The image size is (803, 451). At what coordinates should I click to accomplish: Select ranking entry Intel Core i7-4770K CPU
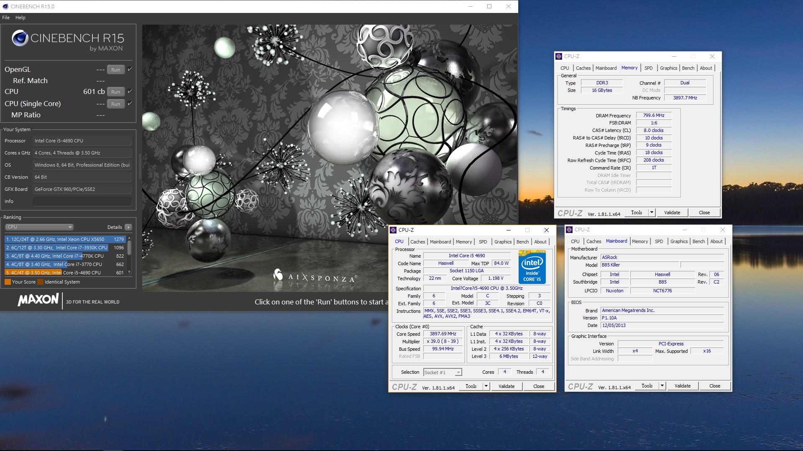(65, 256)
